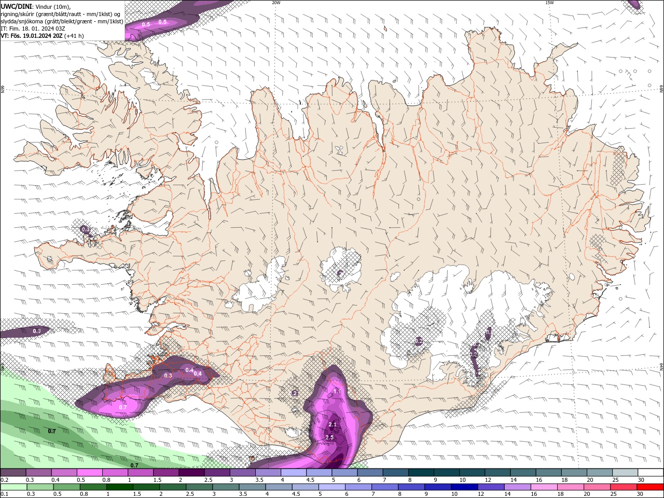Select the slate blue 6 swatch in upper legend
The height and width of the screenshot is (498, 664).
coord(370,473)
